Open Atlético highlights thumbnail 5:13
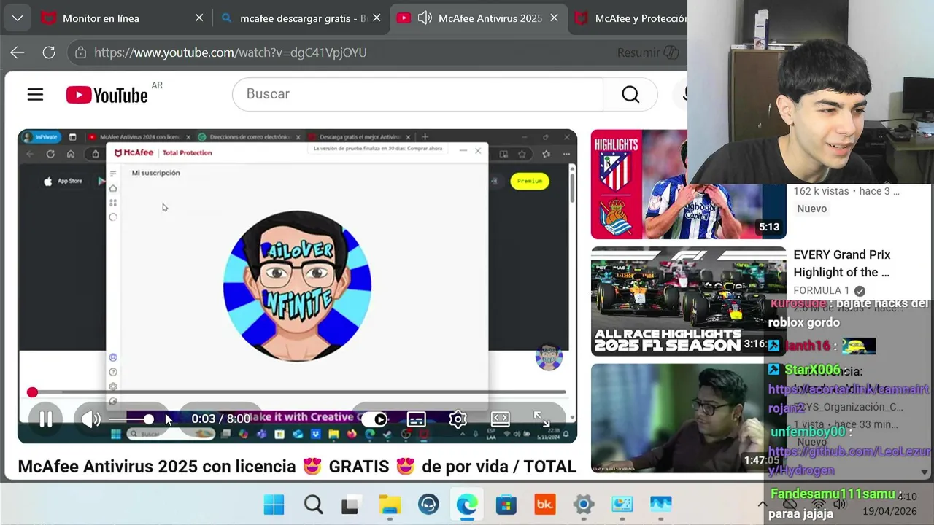Screen dimensions: 934x525 [688, 184]
